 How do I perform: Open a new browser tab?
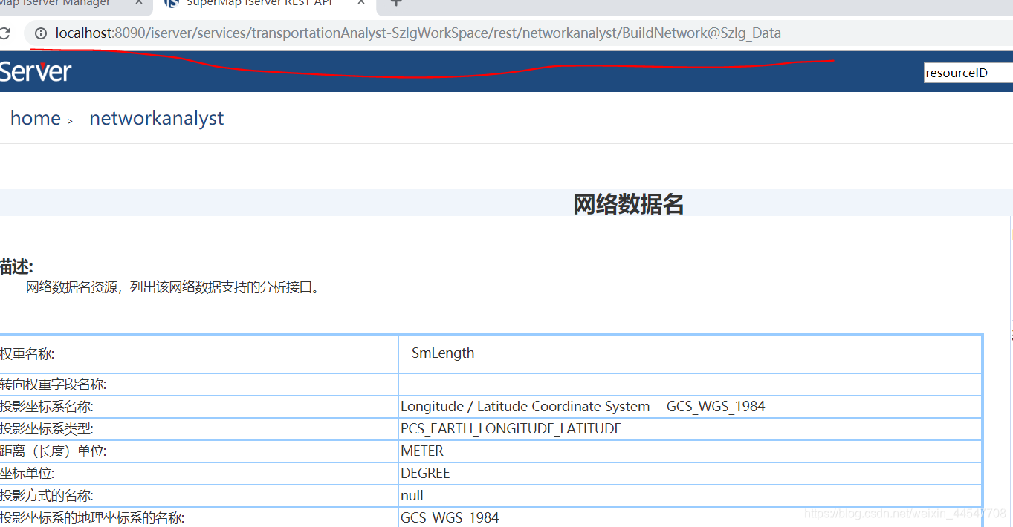coord(396,3)
